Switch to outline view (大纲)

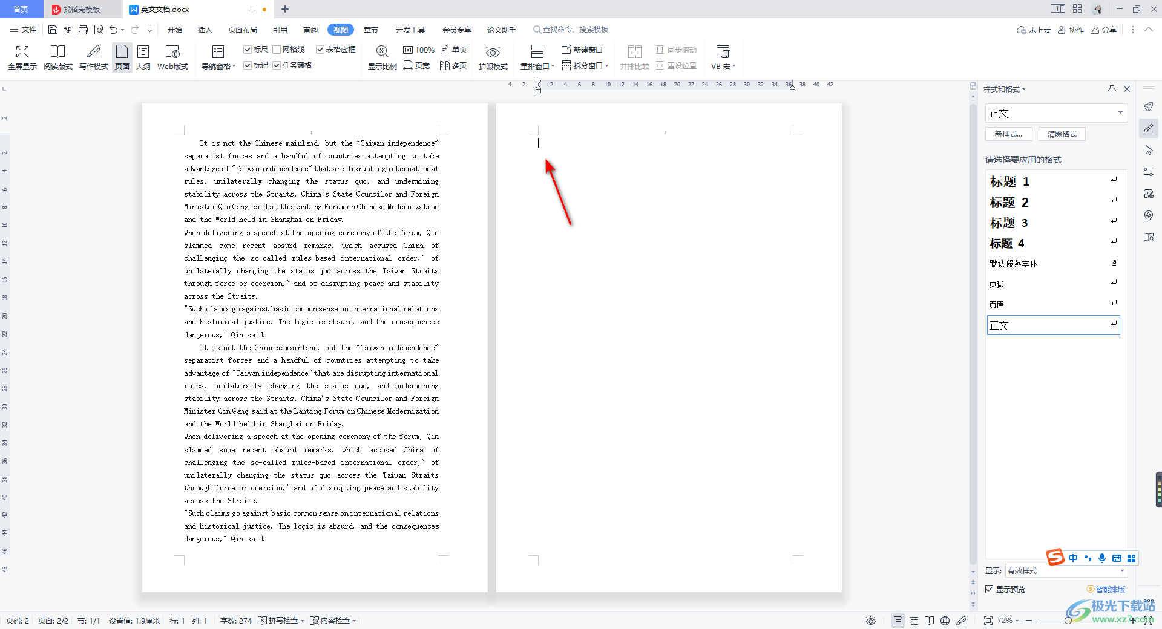pyautogui.click(x=143, y=58)
